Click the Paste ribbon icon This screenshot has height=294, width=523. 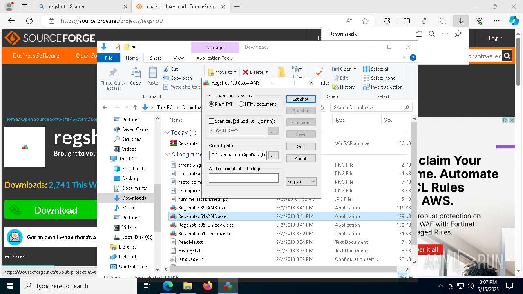152,76
